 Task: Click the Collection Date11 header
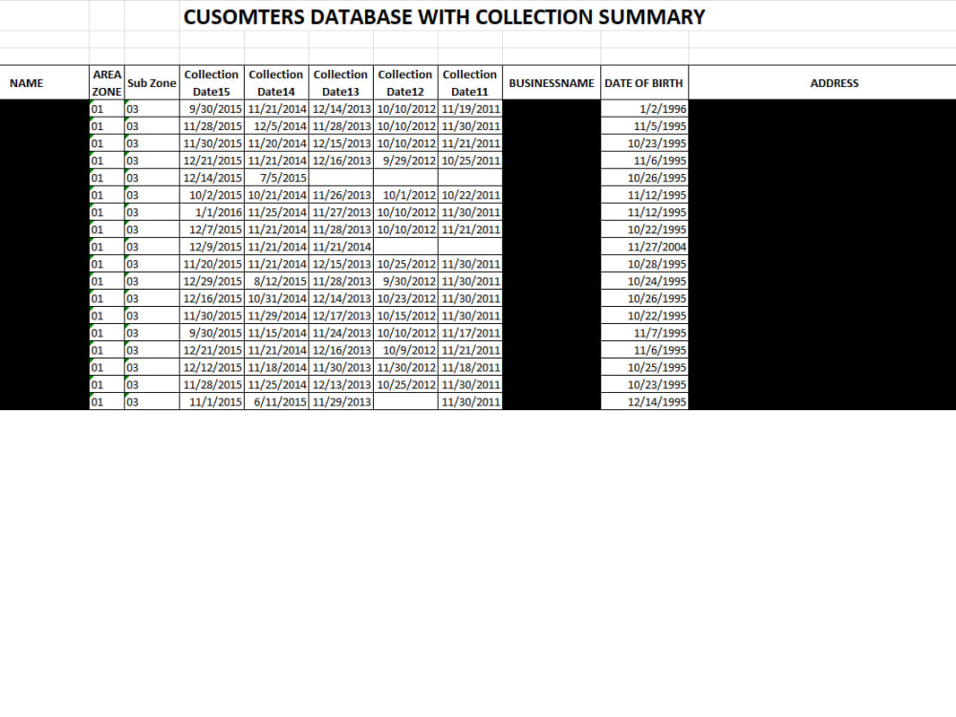pos(470,83)
